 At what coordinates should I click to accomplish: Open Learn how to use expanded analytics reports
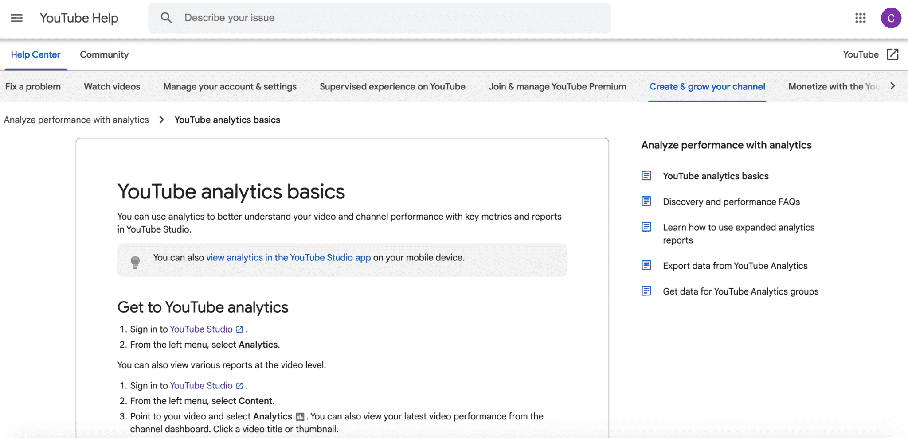click(738, 234)
